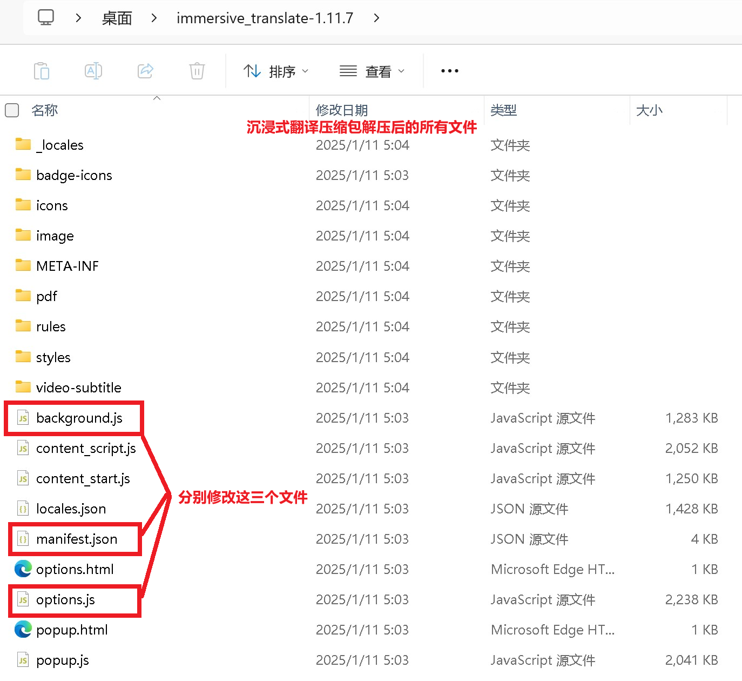Click the background.js file icon
Viewport: 742px width, 681px height.
[23, 418]
